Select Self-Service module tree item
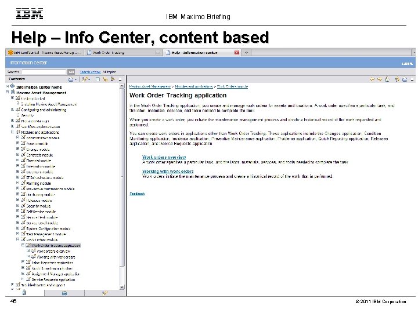 pos(41,212)
